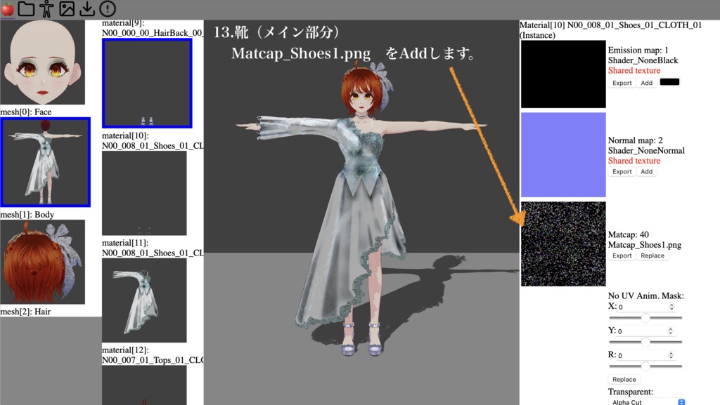Click the purple Normal map preview
Viewport: 720px width, 405px height.
point(563,155)
